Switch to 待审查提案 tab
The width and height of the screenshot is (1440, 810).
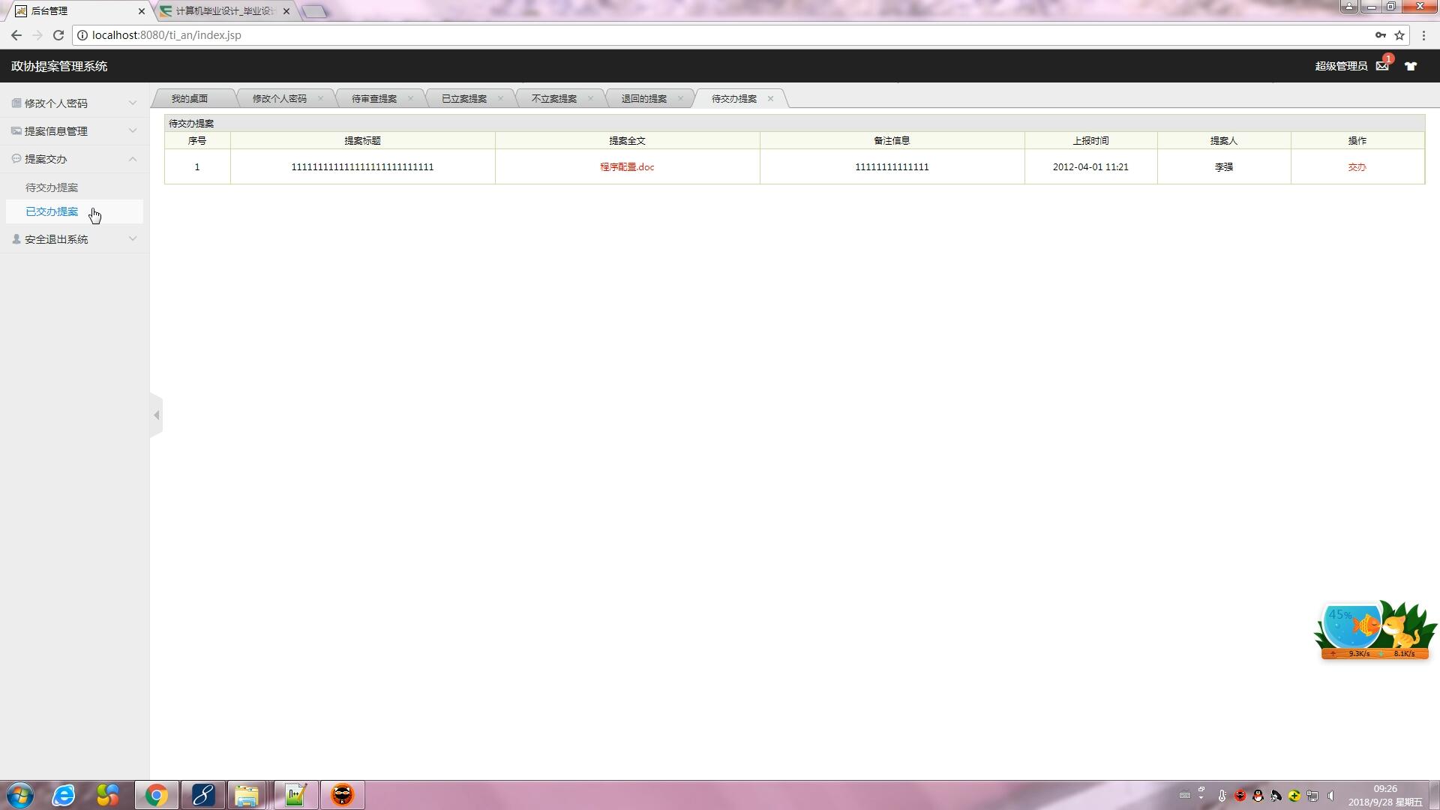[374, 98]
